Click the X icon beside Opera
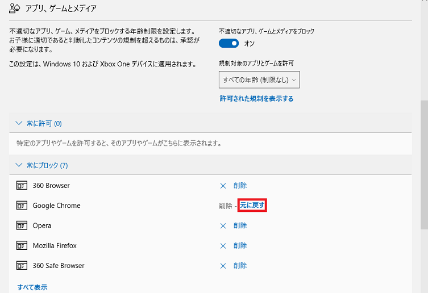 (x=223, y=226)
